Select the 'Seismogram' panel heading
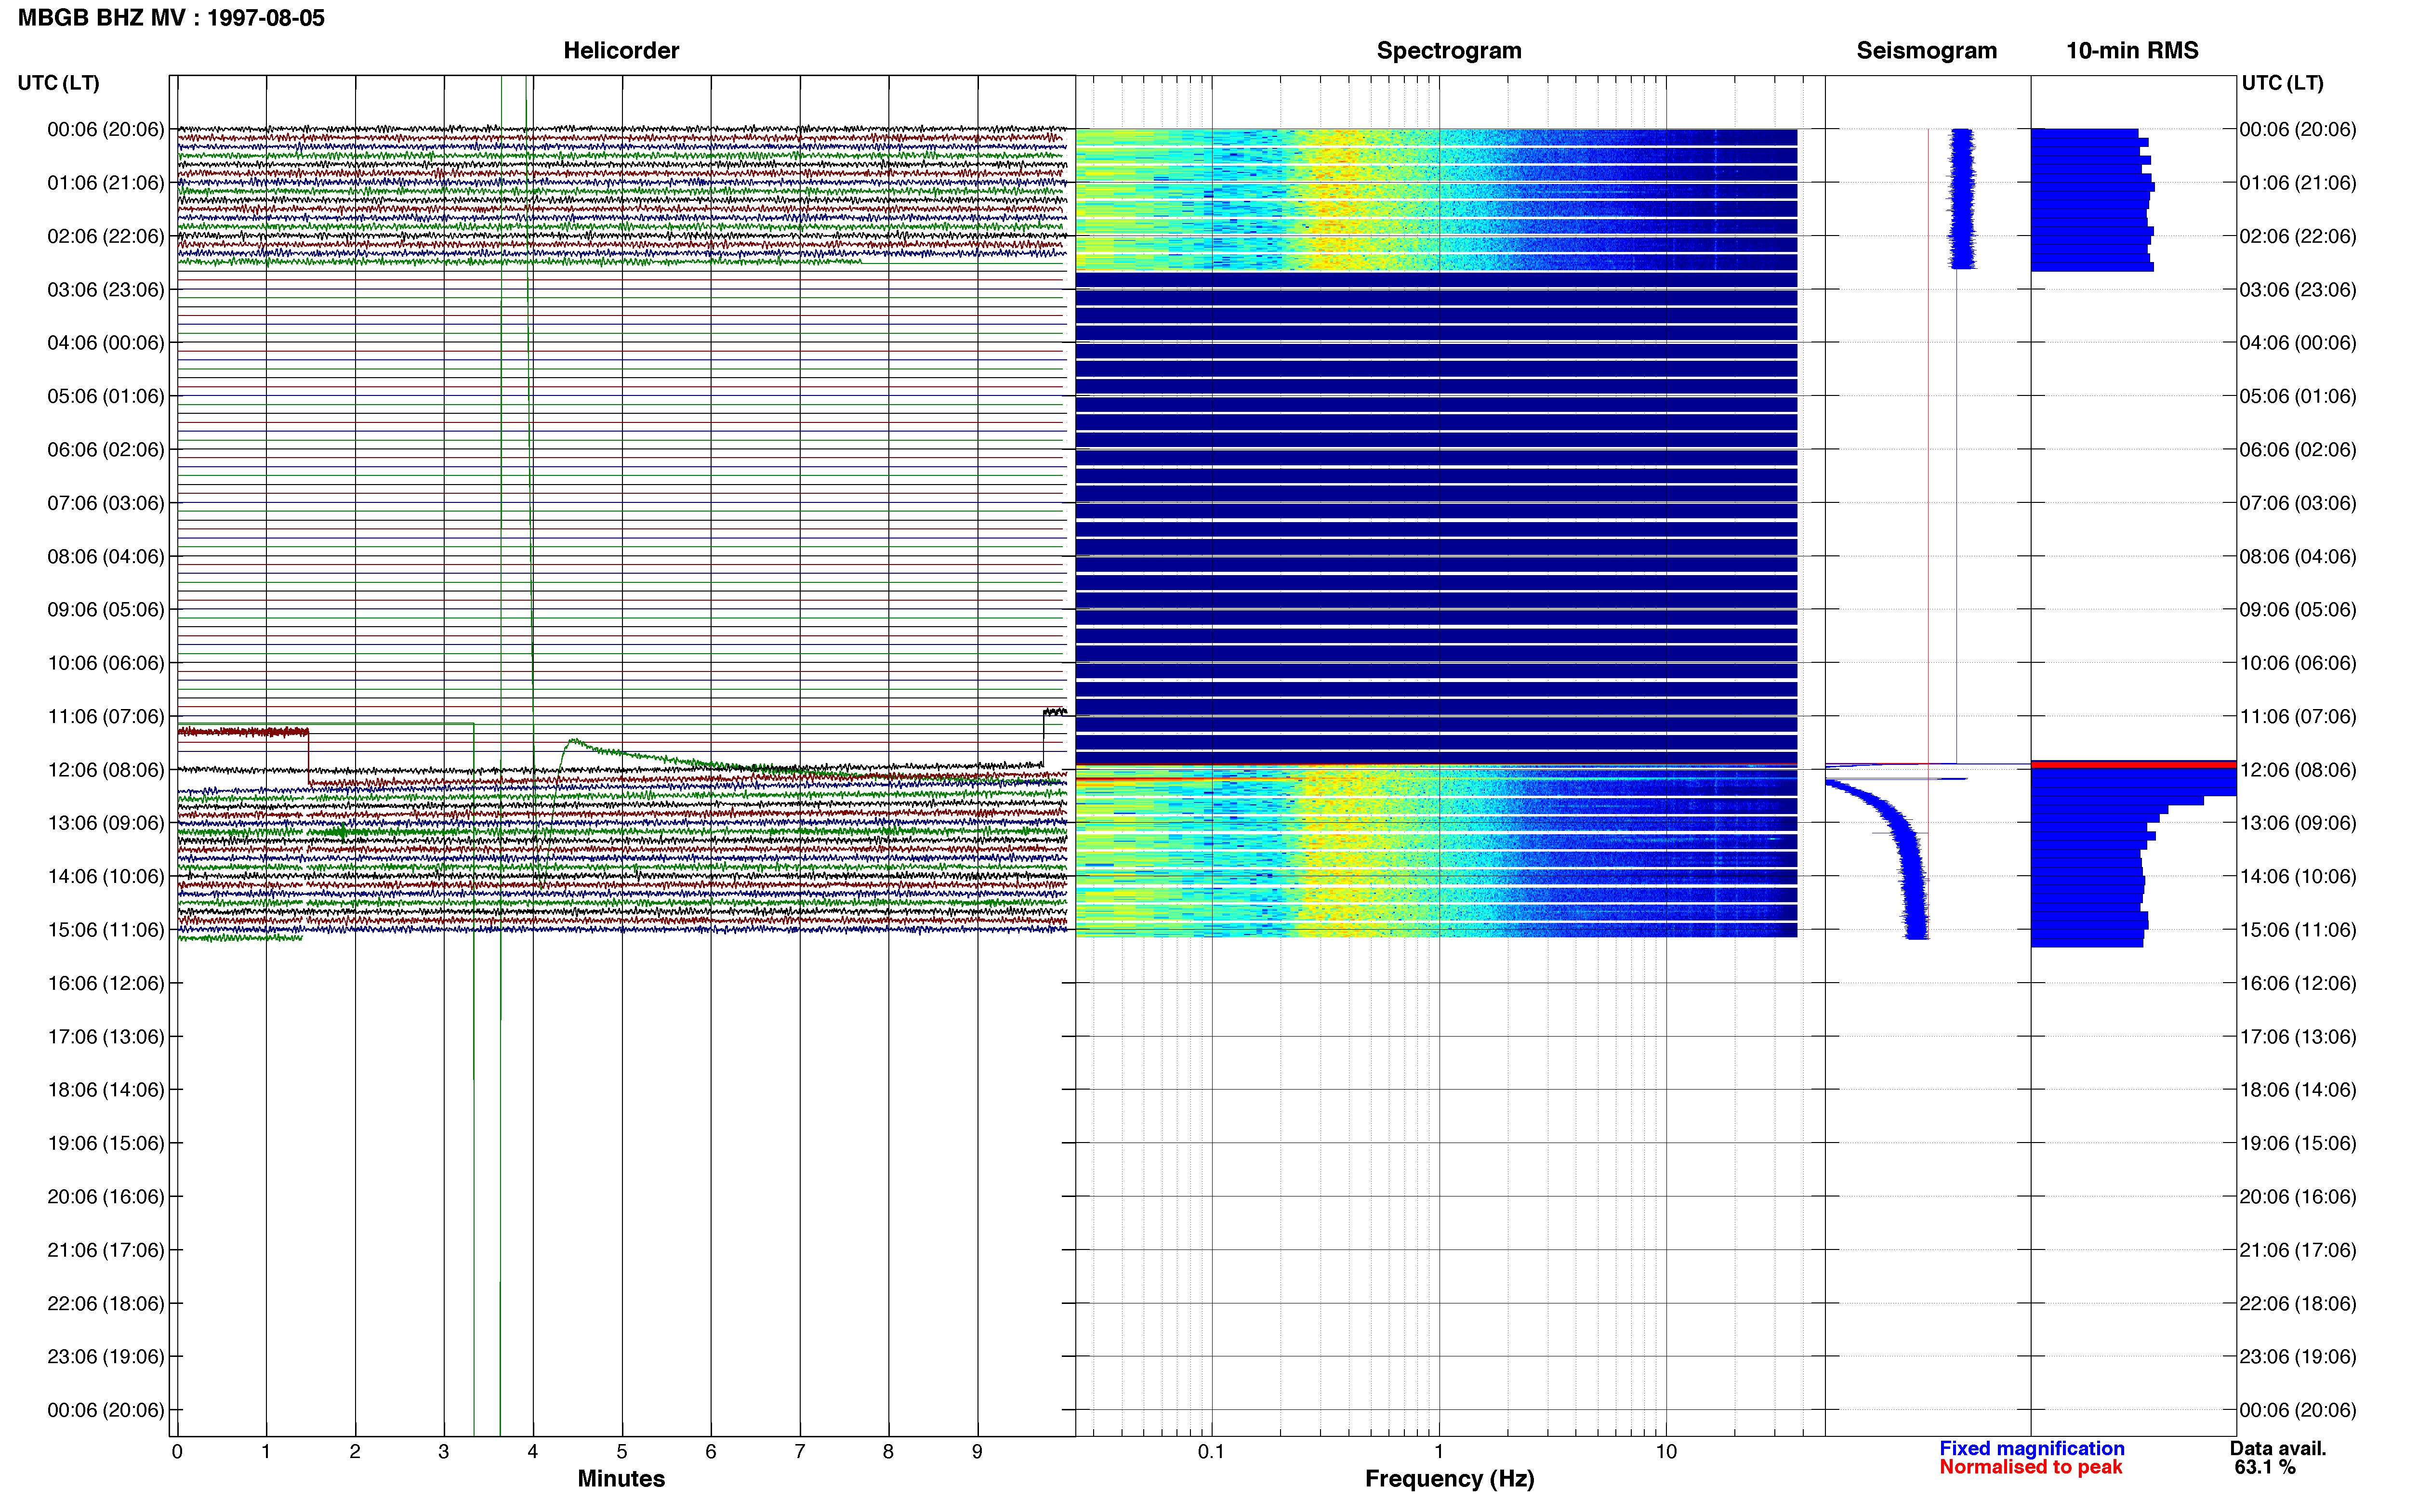 1926,51
